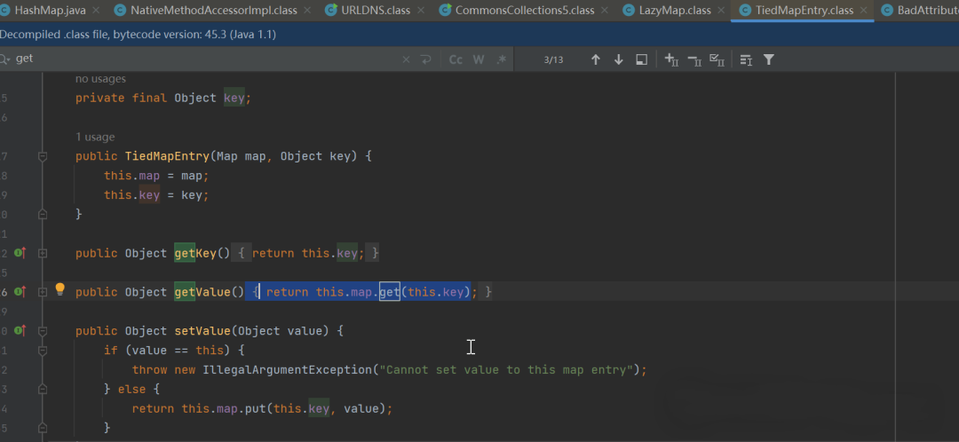Viewport: 959px width, 442px height.
Task: Click into the 'get' search input field
Action: (x=205, y=59)
